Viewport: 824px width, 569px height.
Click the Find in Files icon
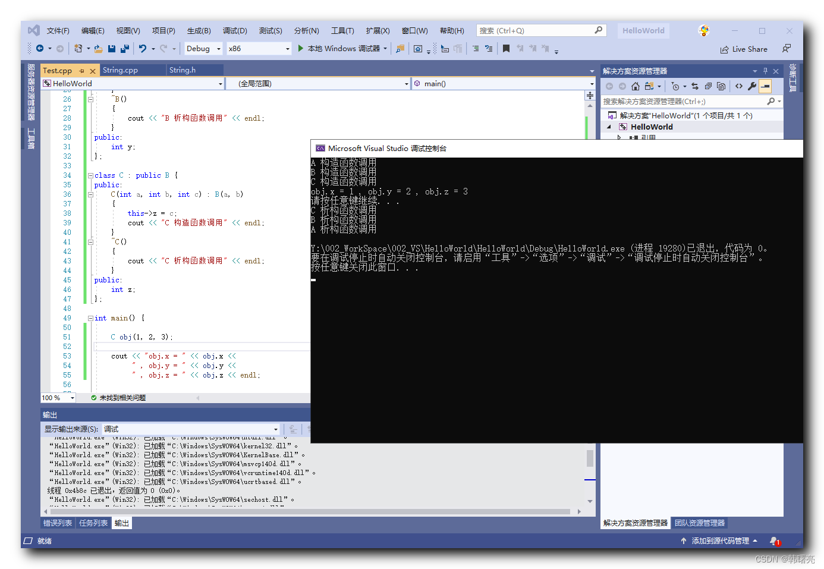tap(400, 49)
